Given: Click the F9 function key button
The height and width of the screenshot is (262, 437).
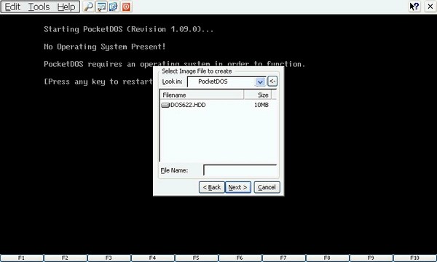Looking at the screenshot, I should (371, 258).
